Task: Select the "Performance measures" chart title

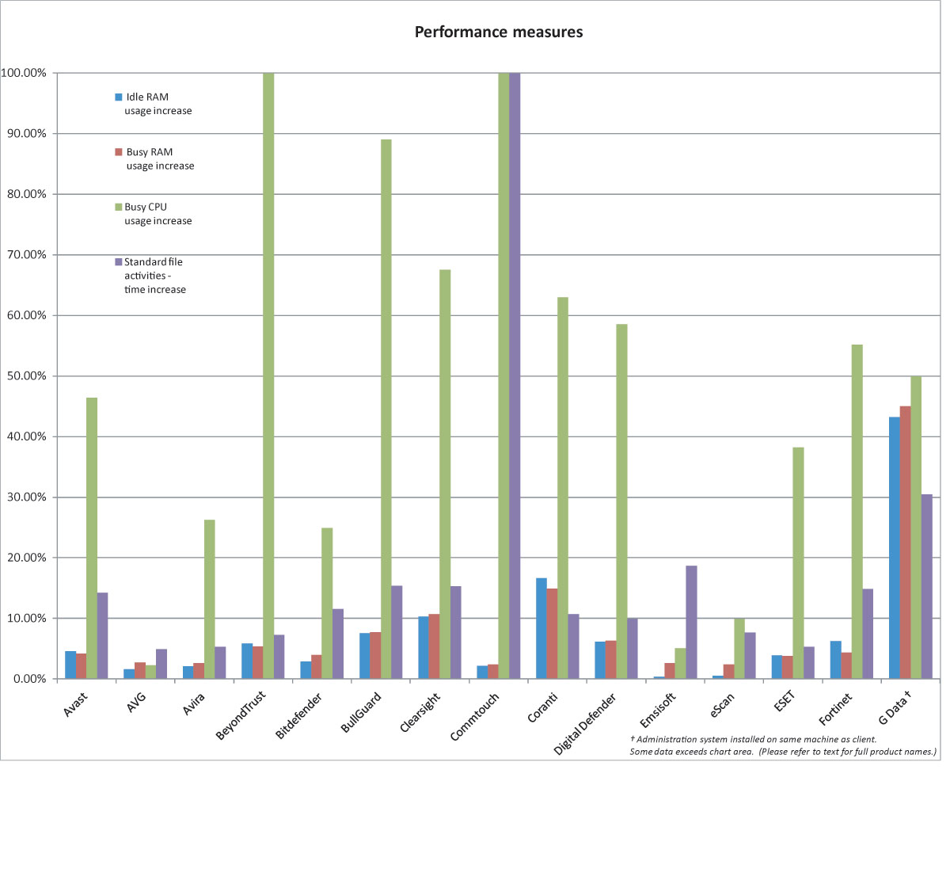Action: (x=499, y=32)
